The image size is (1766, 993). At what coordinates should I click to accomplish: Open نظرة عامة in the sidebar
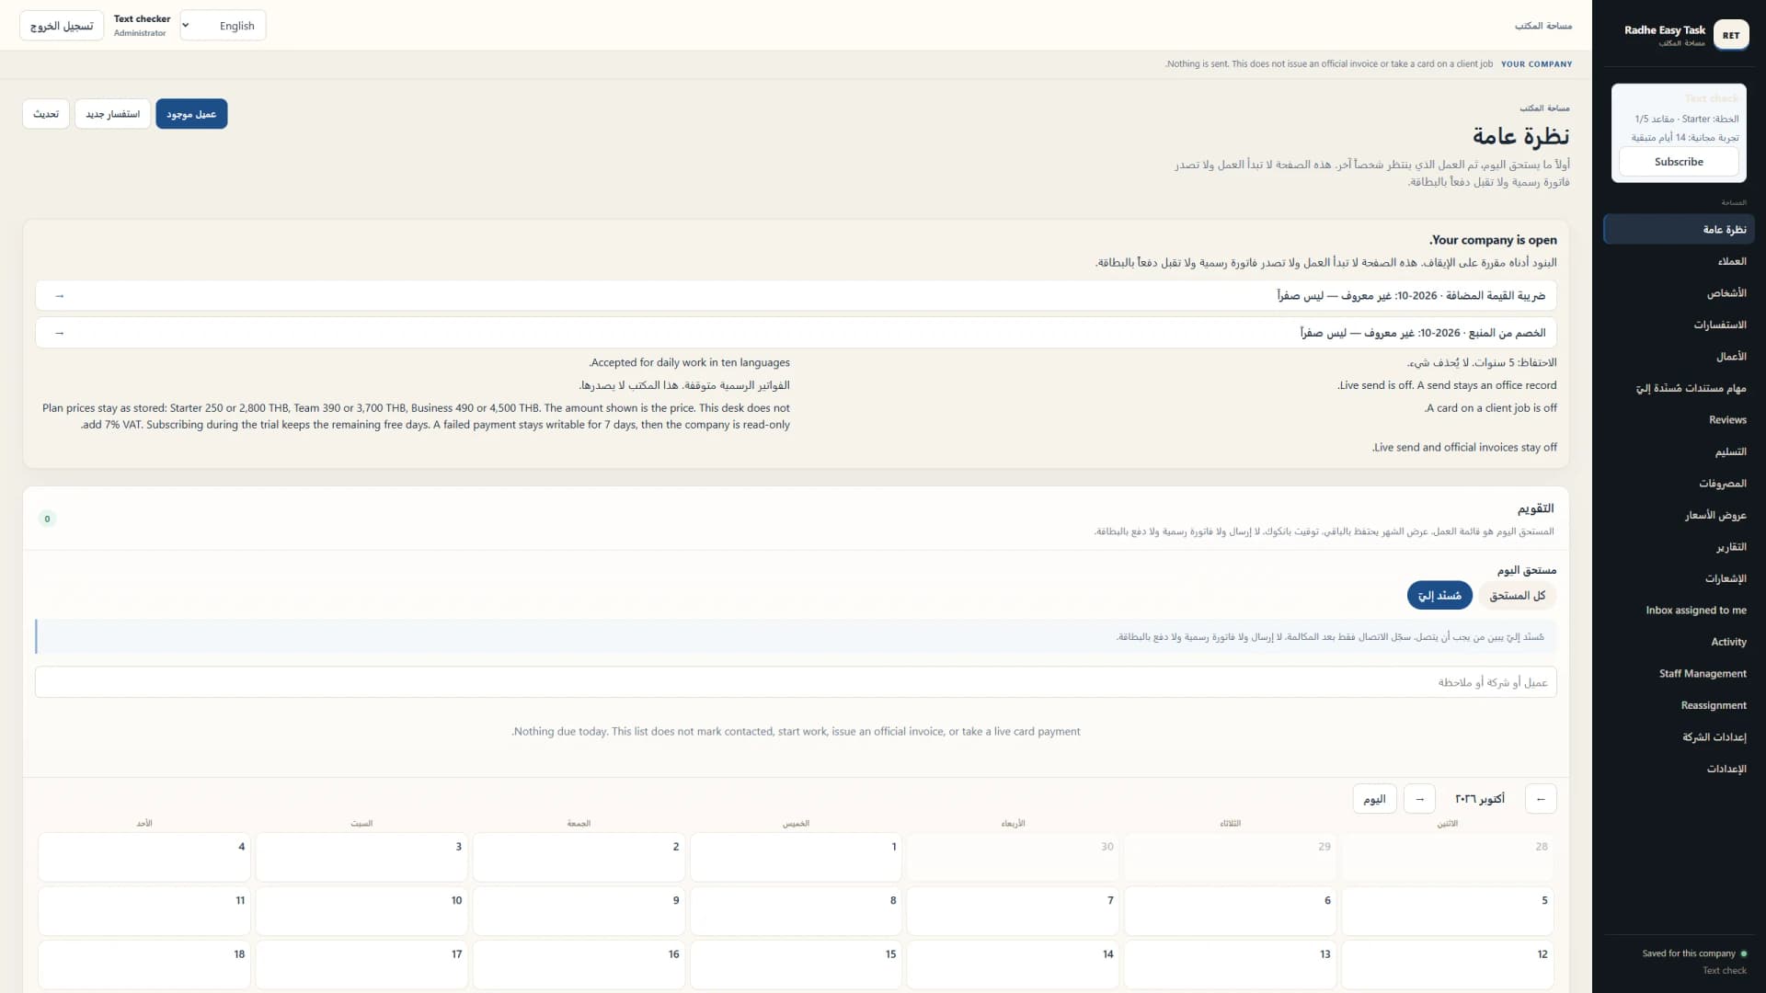pyautogui.click(x=1679, y=229)
